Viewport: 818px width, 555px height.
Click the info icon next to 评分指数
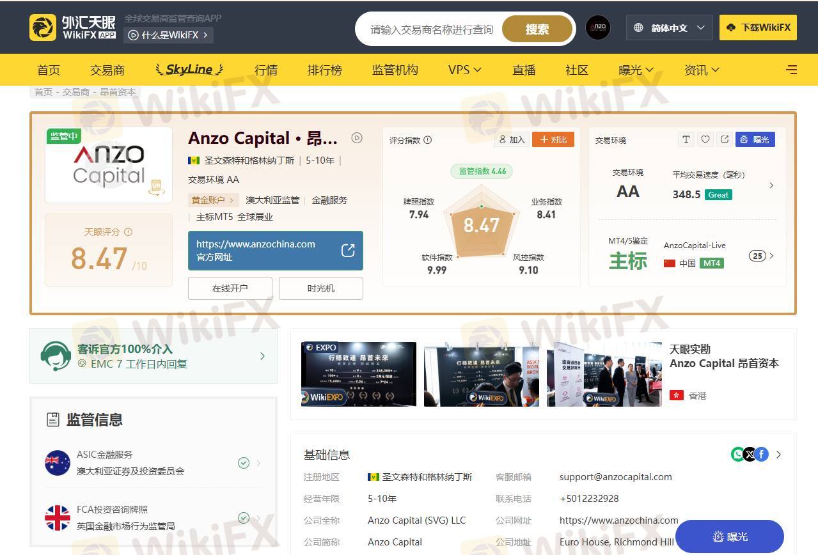[x=428, y=140]
